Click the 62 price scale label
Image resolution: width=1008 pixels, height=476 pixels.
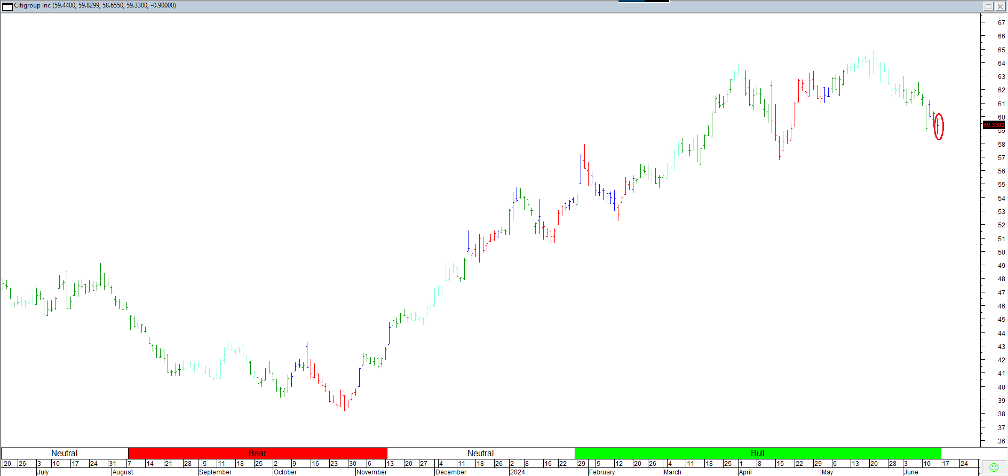click(1001, 90)
